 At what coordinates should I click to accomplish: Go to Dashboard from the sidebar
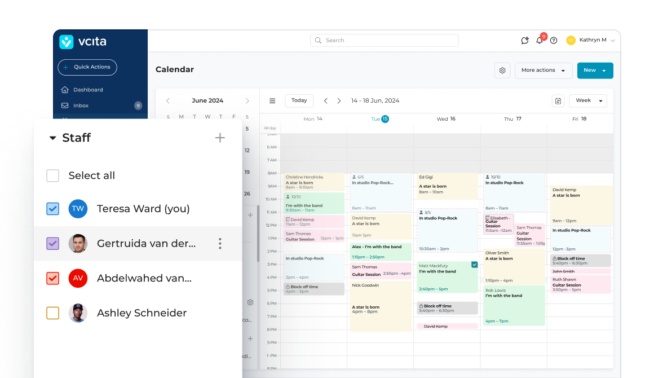pyautogui.click(x=89, y=89)
